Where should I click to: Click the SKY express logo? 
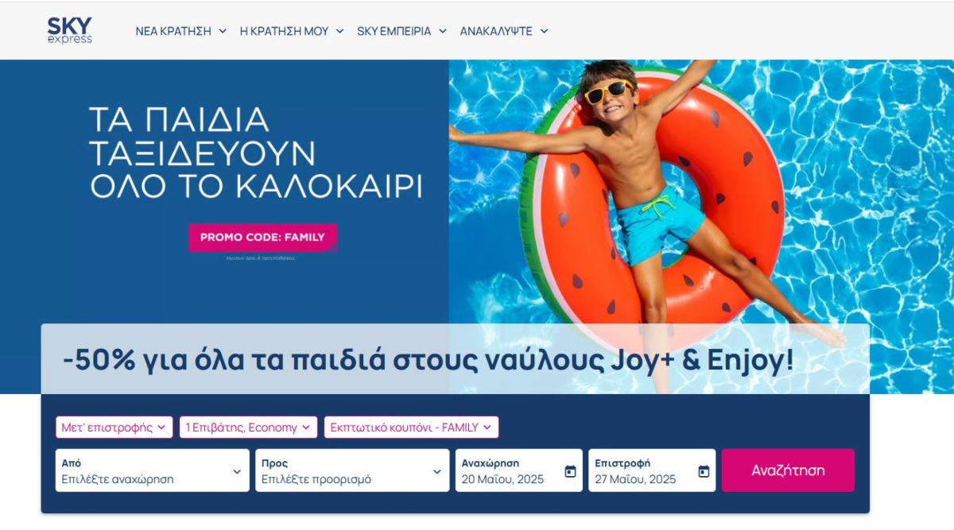click(70, 30)
